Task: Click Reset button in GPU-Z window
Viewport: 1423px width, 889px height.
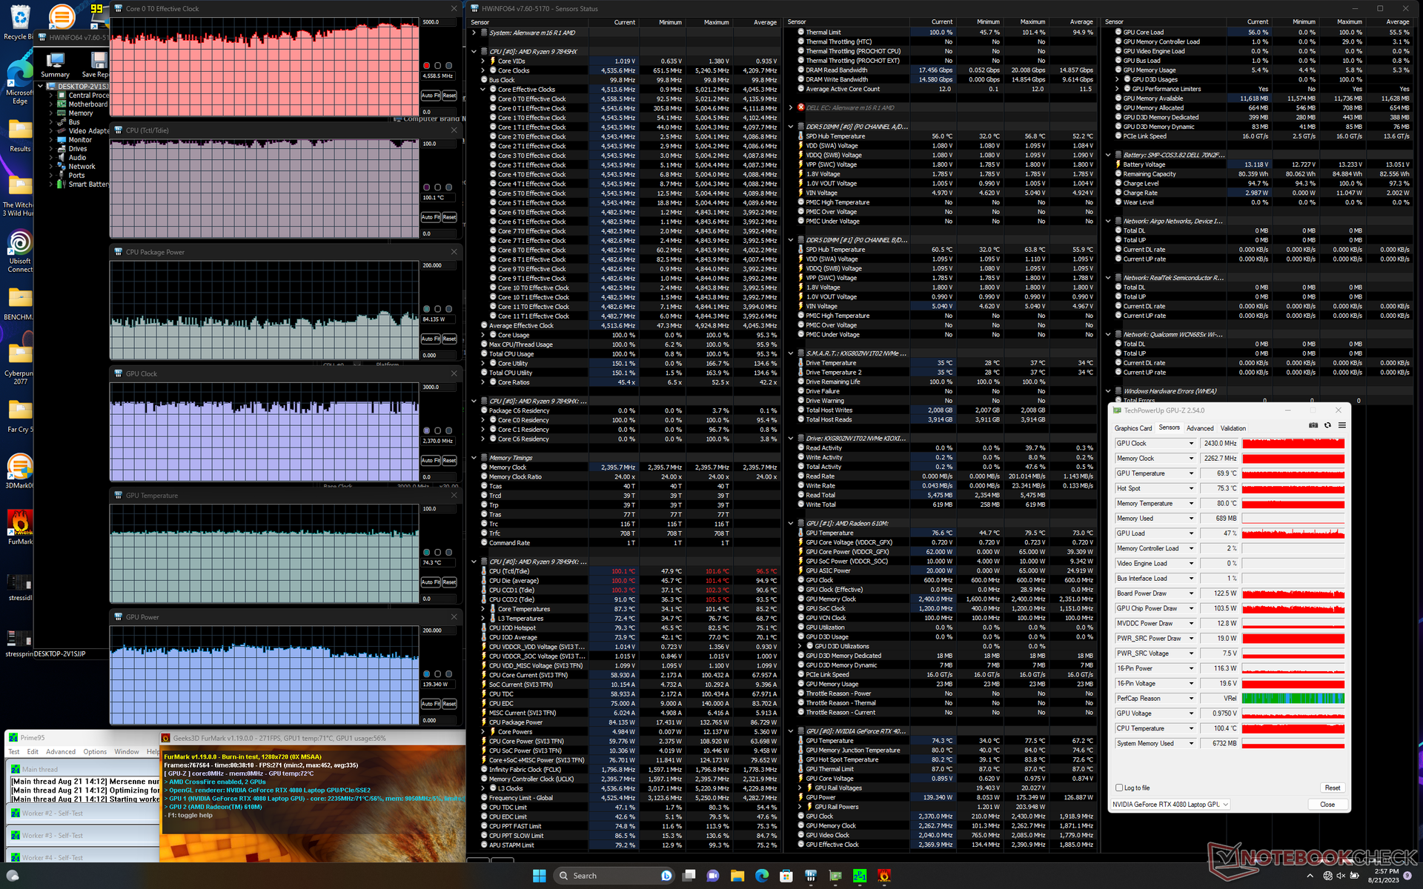Action: click(1332, 788)
